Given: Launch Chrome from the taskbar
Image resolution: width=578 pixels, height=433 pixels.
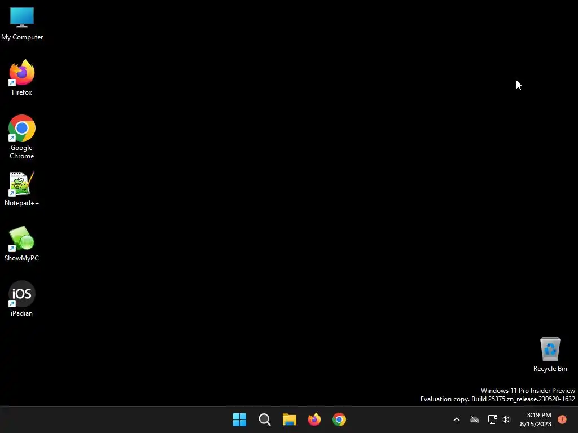Looking at the screenshot, I should 339,419.
